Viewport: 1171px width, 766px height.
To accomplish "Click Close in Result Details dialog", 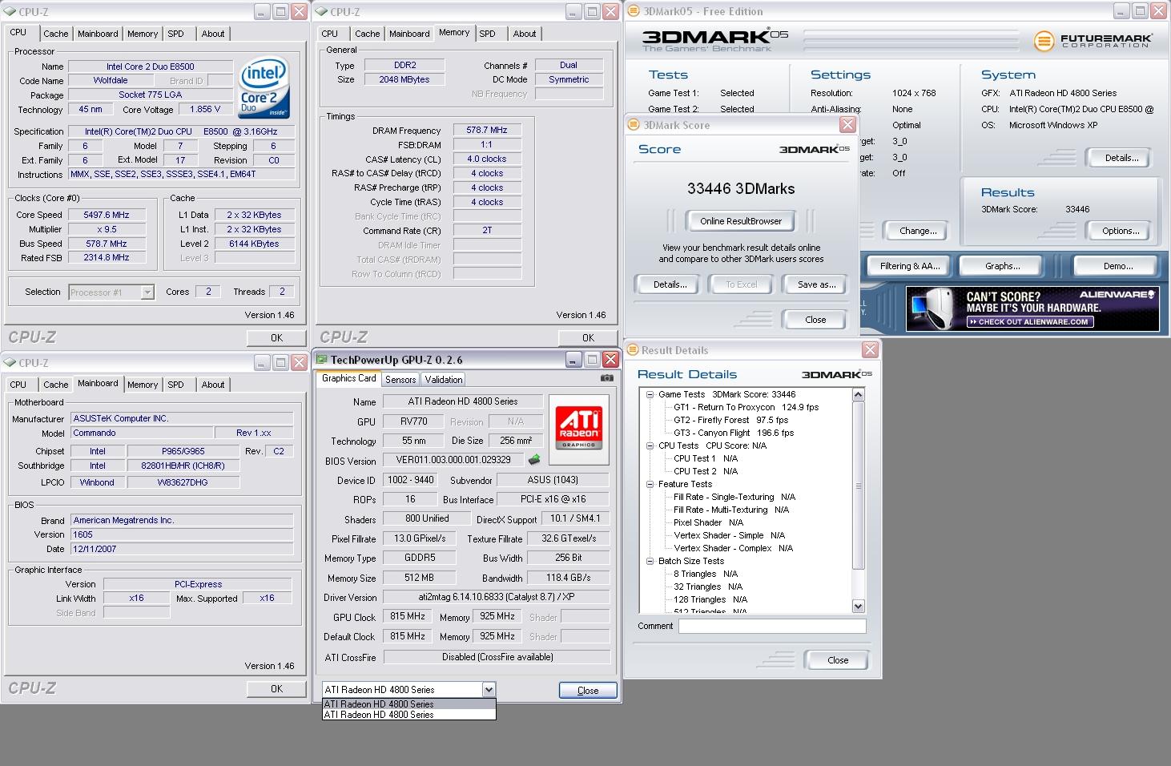I will (838, 660).
